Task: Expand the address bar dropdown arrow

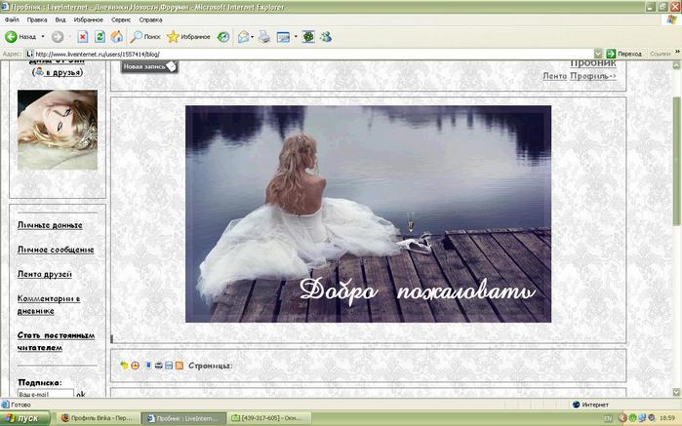Action: click(598, 54)
